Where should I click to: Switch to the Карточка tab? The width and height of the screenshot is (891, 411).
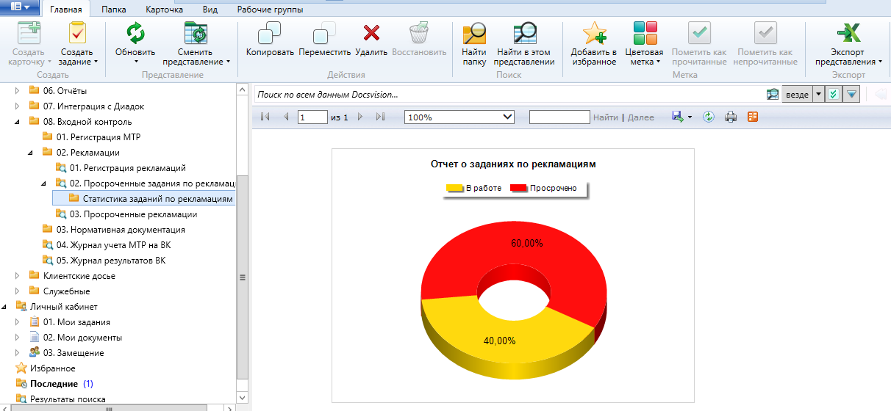point(165,10)
